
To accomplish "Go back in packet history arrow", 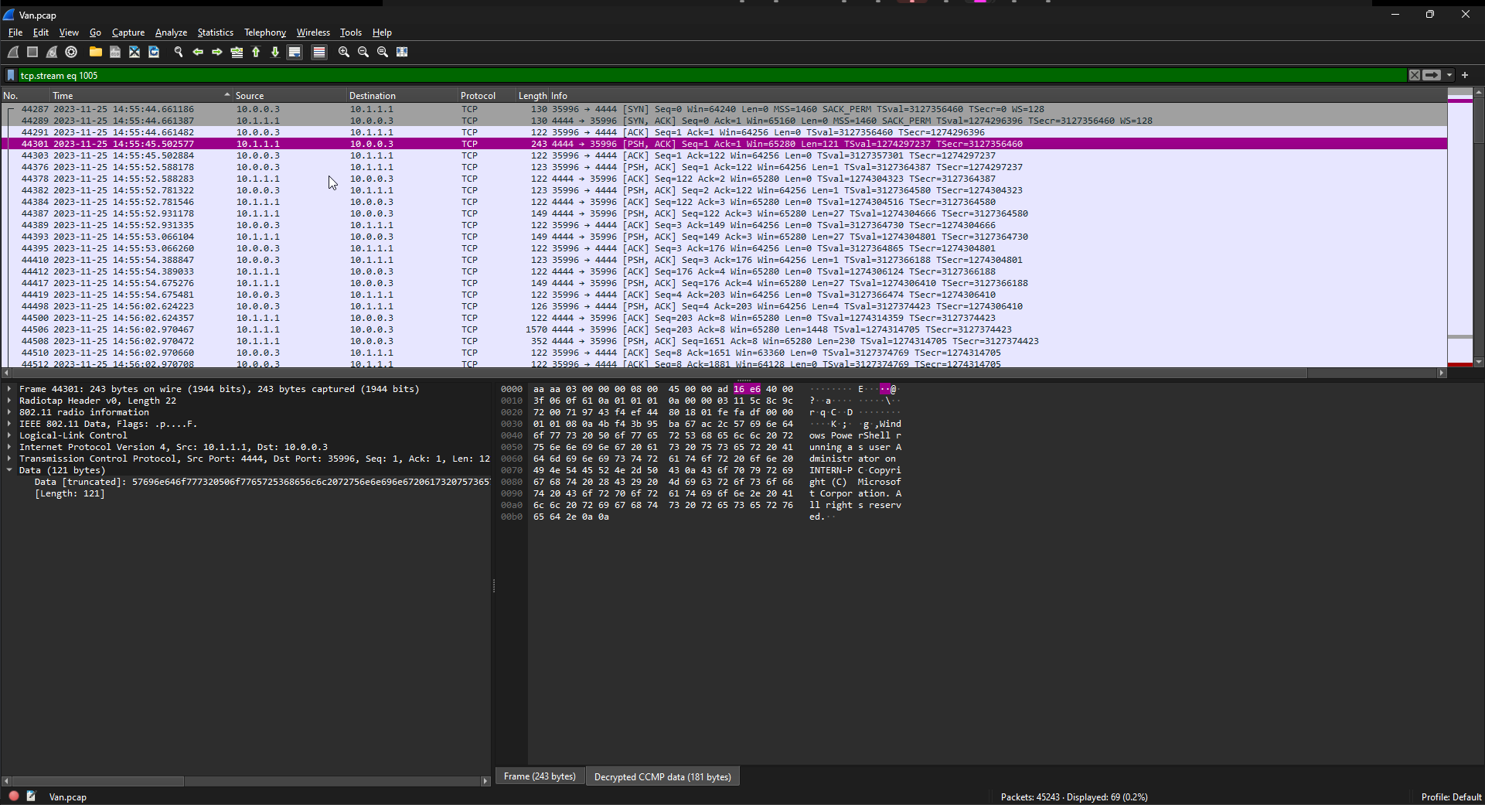I will tap(198, 52).
